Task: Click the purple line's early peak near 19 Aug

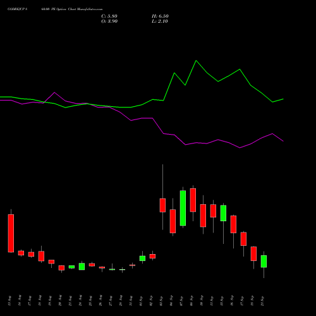Action: pyautogui.click(x=54, y=92)
